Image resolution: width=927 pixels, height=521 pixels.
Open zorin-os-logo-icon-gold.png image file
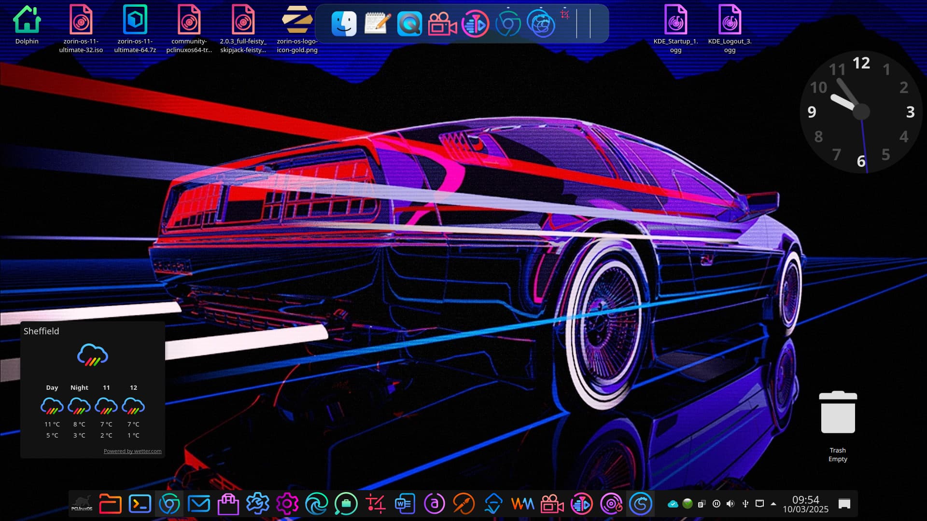297,28
